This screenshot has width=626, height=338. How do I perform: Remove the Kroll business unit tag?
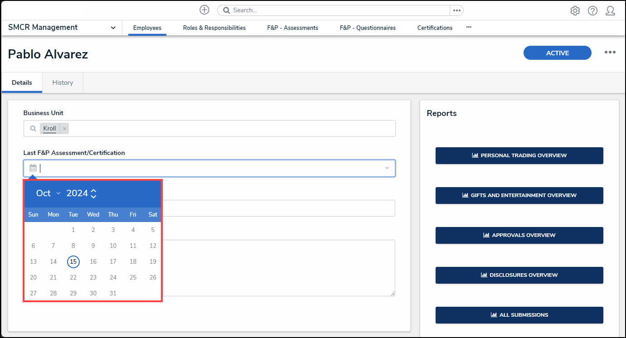coord(64,129)
